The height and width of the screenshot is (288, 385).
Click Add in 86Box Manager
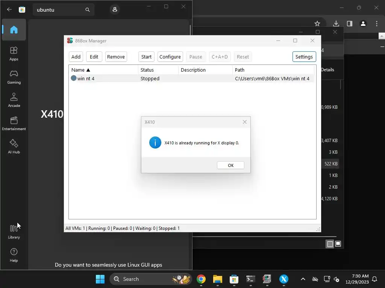click(x=76, y=57)
